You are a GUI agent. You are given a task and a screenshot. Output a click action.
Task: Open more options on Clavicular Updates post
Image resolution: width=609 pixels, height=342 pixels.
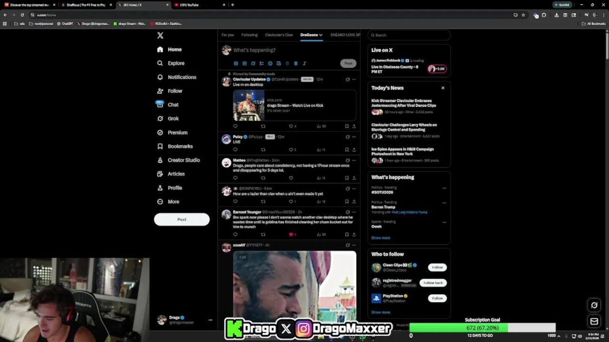coord(354,79)
